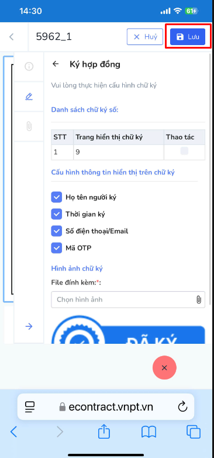
Task: Reload the page in Safari
Action: coord(182,406)
